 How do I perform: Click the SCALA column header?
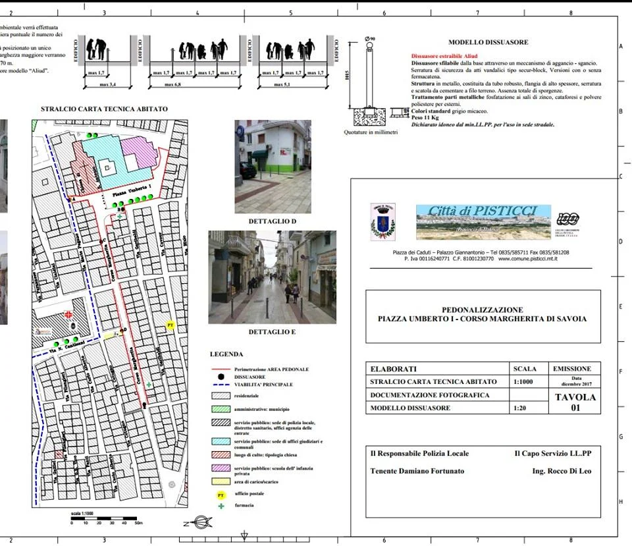pyautogui.click(x=525, y=369)
